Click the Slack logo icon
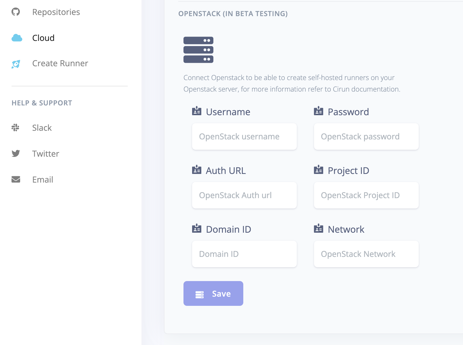The height and width of the screenshot is (345, 463). coord(16,128)
